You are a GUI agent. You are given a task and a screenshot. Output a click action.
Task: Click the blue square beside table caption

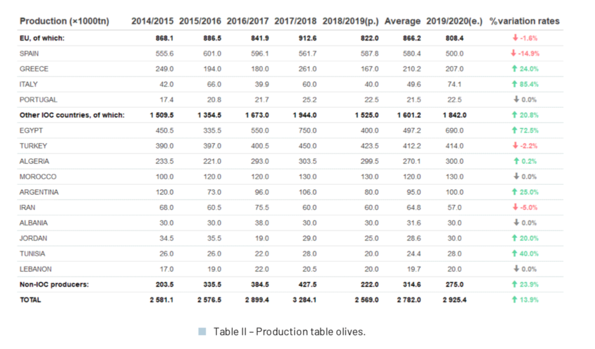[x=202, y=331]
